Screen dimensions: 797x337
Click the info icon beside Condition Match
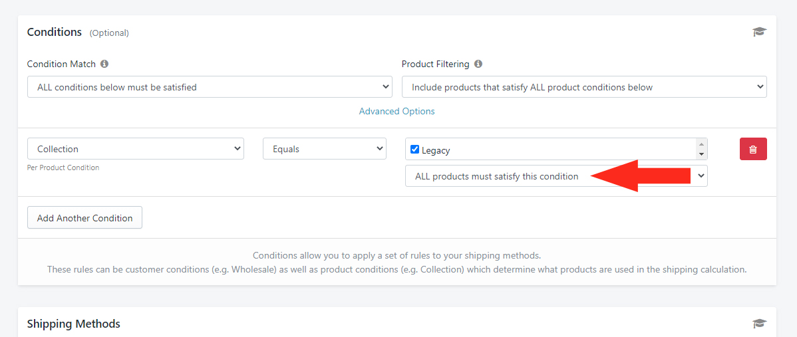point(104,64)
